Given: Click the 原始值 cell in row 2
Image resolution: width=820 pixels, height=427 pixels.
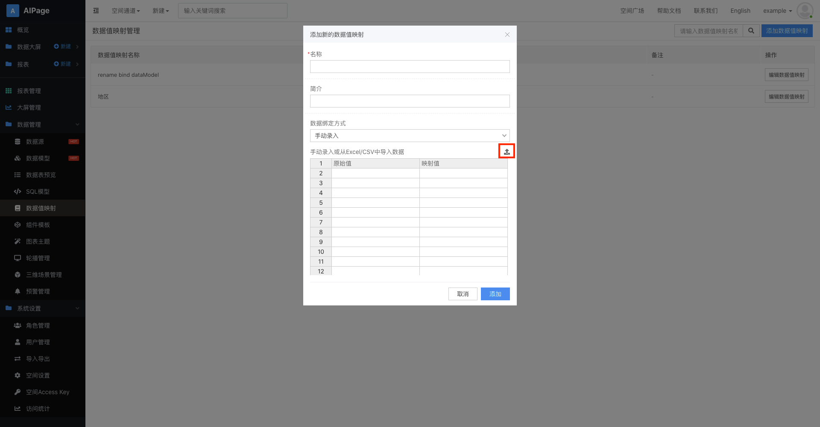Looking at the screenshot, I should click(375, 173).
